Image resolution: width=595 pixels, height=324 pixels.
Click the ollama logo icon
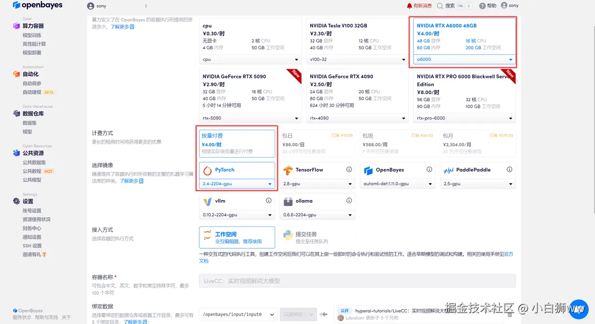pyautogui.click(x=288, y=201)
